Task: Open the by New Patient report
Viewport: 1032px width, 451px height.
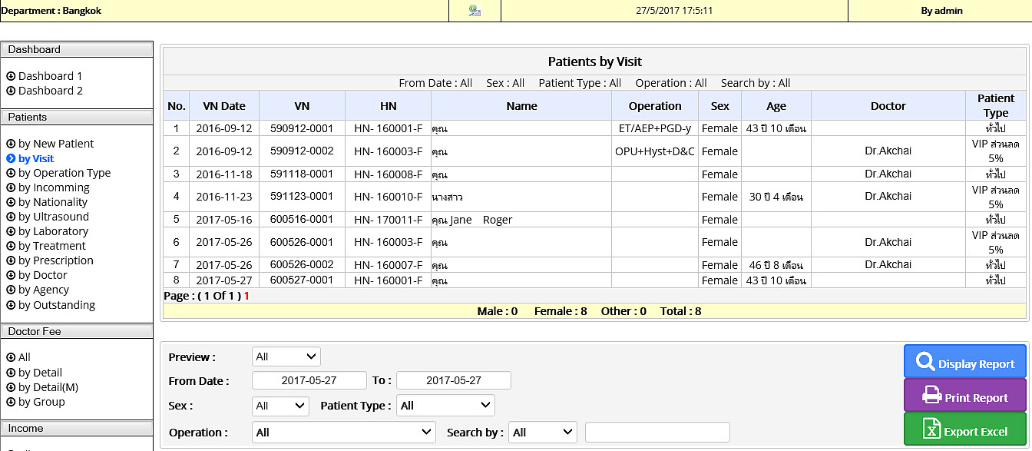Action: click(56, 144)
